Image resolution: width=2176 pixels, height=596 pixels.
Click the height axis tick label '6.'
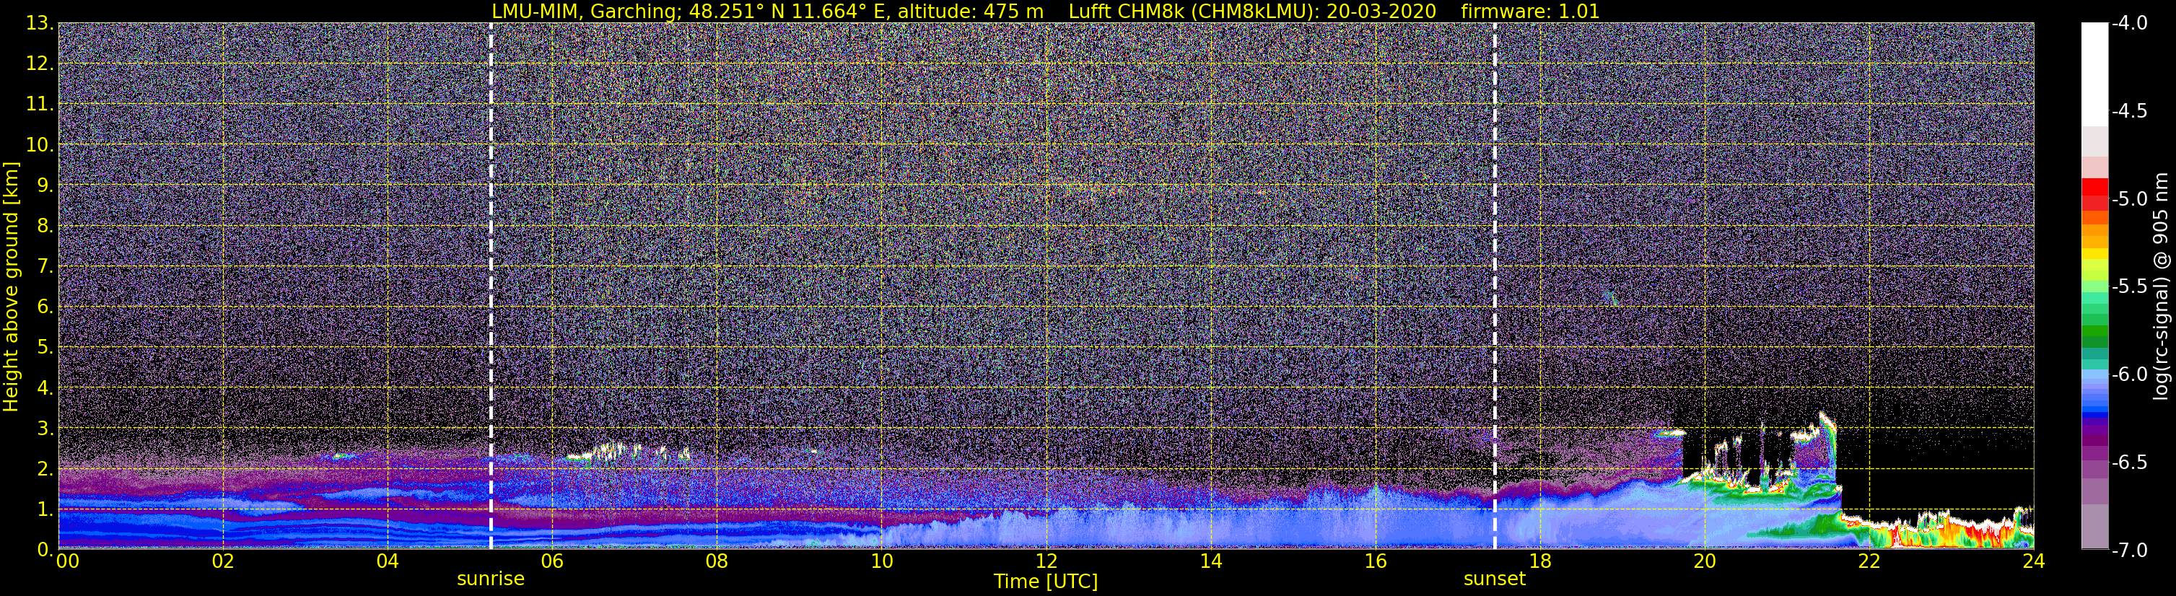[x=45, y=307]
